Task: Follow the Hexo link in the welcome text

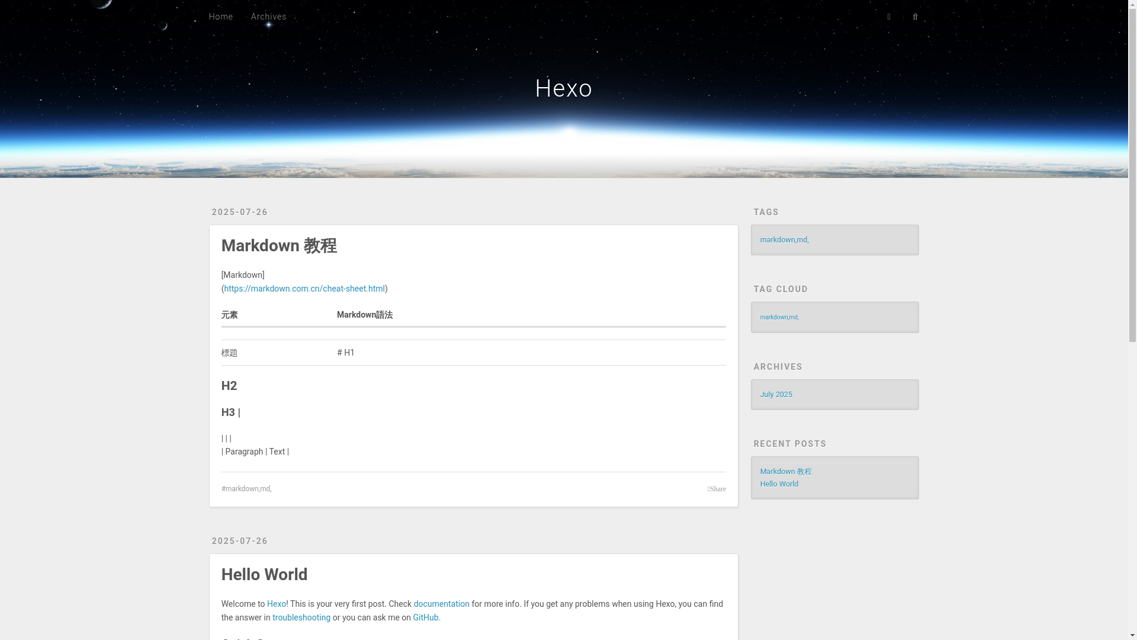Action: 277,604
